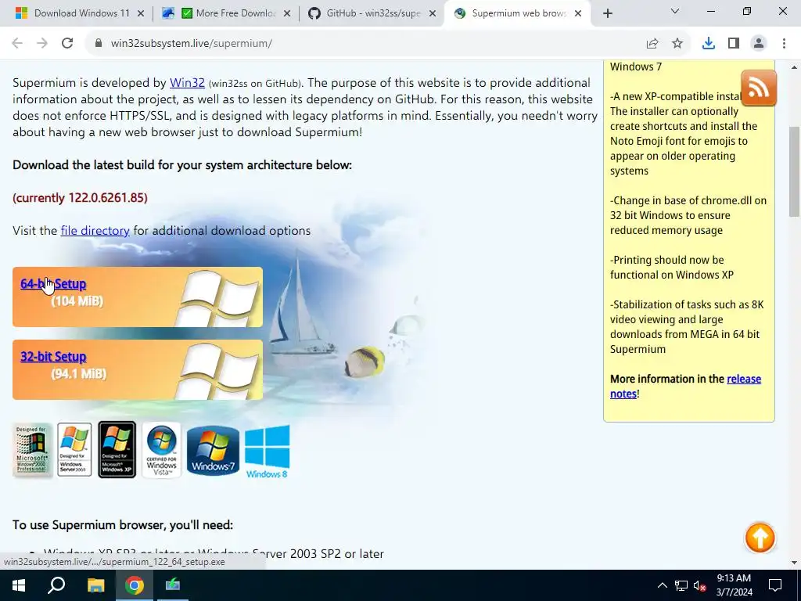Open the Chrome profile avatar

click(759, 44)
